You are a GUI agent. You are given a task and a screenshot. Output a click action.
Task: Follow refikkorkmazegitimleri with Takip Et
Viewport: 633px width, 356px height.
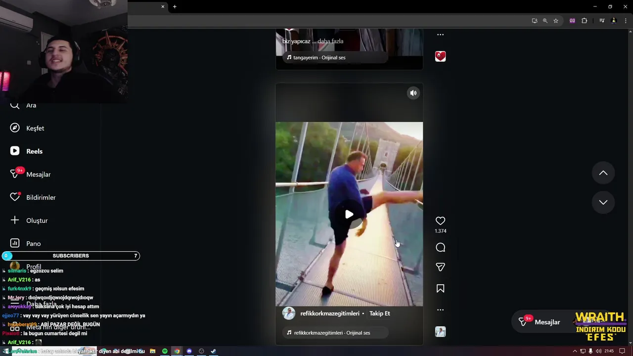click(x=380, y=313)
